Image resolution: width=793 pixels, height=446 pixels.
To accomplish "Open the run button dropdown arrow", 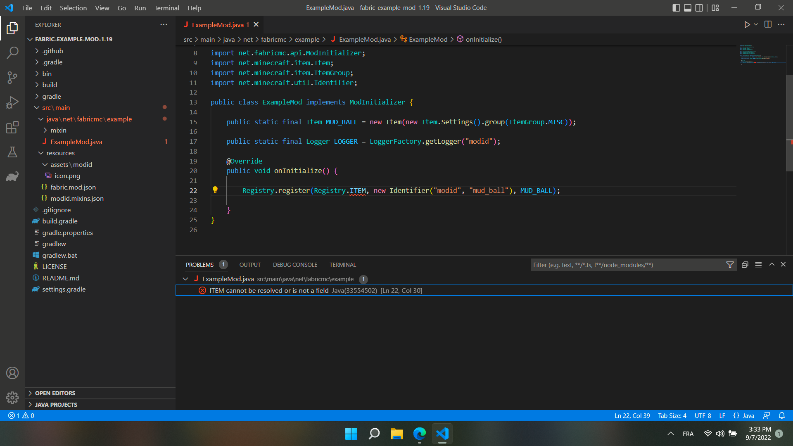I will tap(756, 25).
